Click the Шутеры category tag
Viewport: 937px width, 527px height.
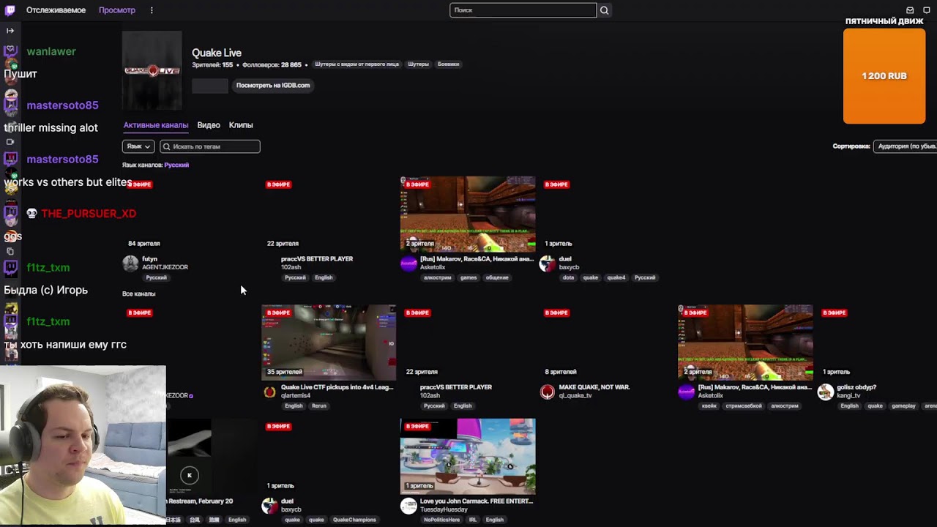419,64
